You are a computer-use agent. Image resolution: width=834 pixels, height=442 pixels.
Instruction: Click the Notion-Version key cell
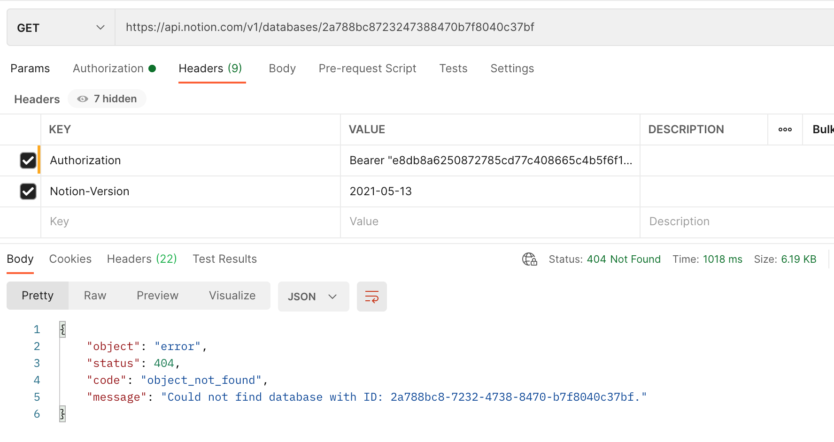[x=190, y=191]
